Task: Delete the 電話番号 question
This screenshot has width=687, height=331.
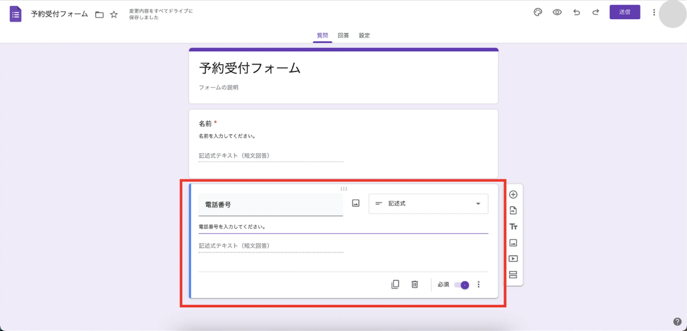Action: pyautogui.click(x=415, y=284)
